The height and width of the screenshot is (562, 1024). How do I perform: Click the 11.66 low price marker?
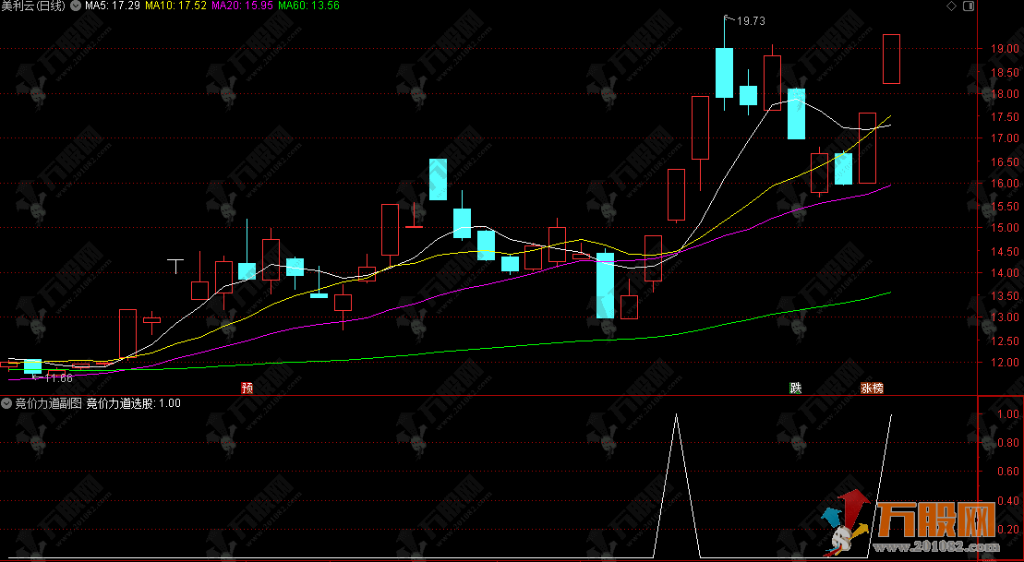tap(57, 377)
